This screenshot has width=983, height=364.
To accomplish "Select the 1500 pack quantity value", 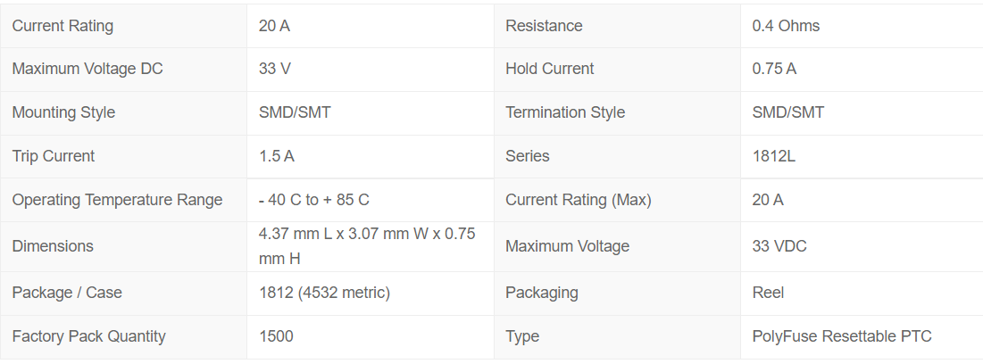I will click(x=276, y=336).
